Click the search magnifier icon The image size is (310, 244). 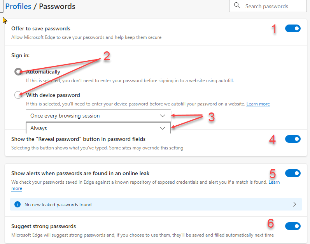click(x=236, y=5)
